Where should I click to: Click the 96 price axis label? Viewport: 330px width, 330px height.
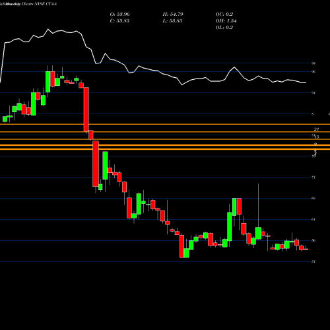pos(313,72)
